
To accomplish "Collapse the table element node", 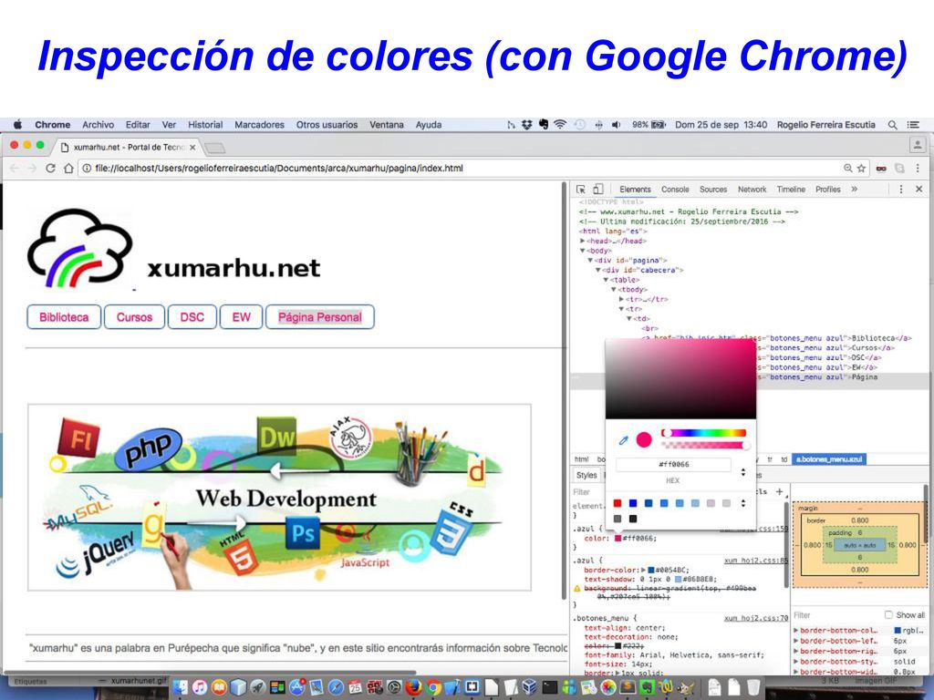I will pos(606,280).
